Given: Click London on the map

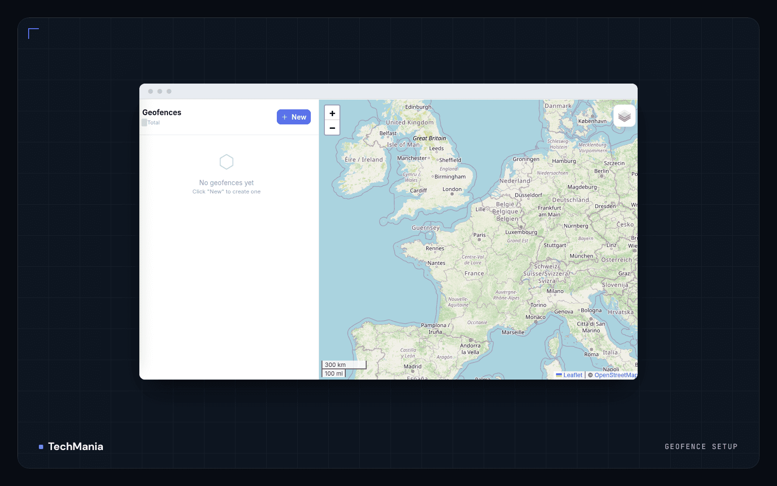Looking at the screenshot, I should (x=452, y=189).
